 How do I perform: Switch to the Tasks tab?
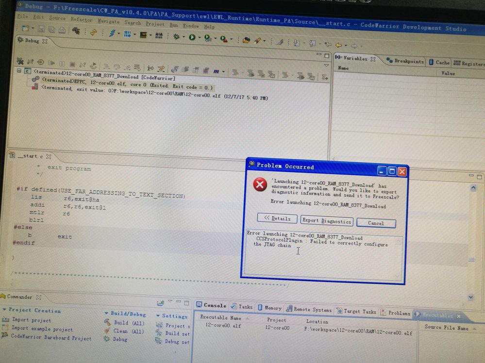pos(242,306)
